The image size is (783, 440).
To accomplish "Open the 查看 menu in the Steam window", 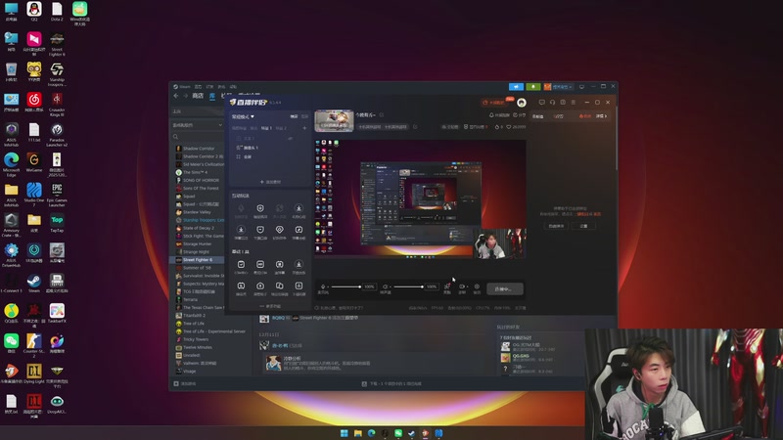I will (x=198, y=86).
